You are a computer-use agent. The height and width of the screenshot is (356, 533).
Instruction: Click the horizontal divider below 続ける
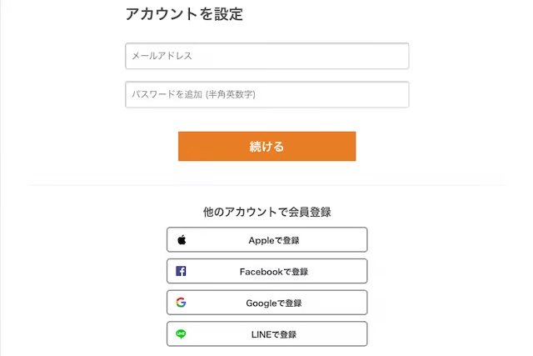[x=266, y=184]
